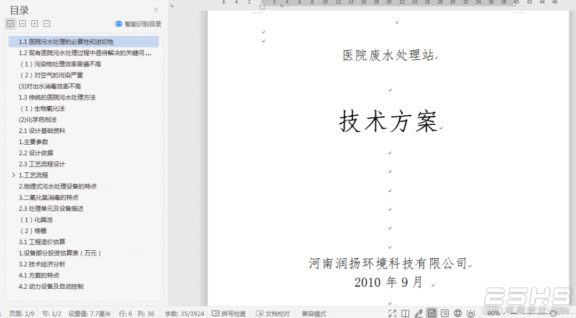576x318 pixels.
Task: Click the minus box icon in outline toolbar
Action: [46, 23]
